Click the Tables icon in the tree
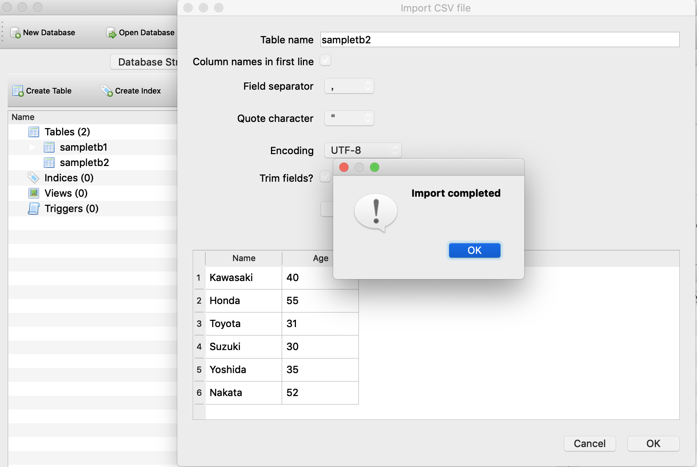The image size is (697, 467). [x=34, y=132]
